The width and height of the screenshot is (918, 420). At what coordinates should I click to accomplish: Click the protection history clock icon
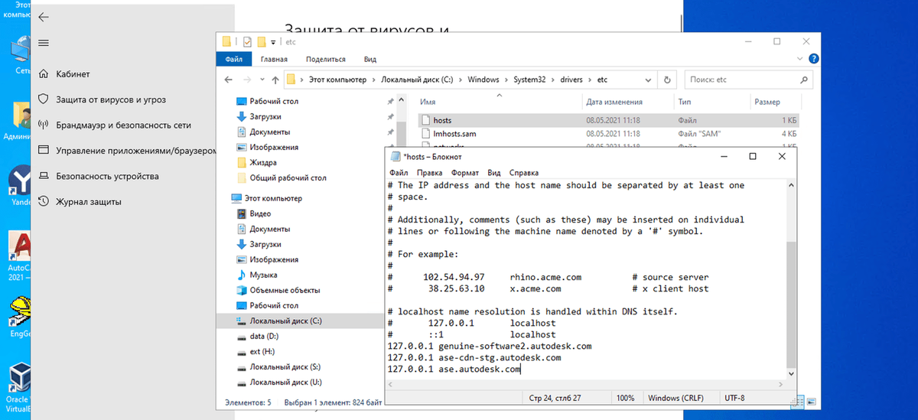[x=43, y=202]
